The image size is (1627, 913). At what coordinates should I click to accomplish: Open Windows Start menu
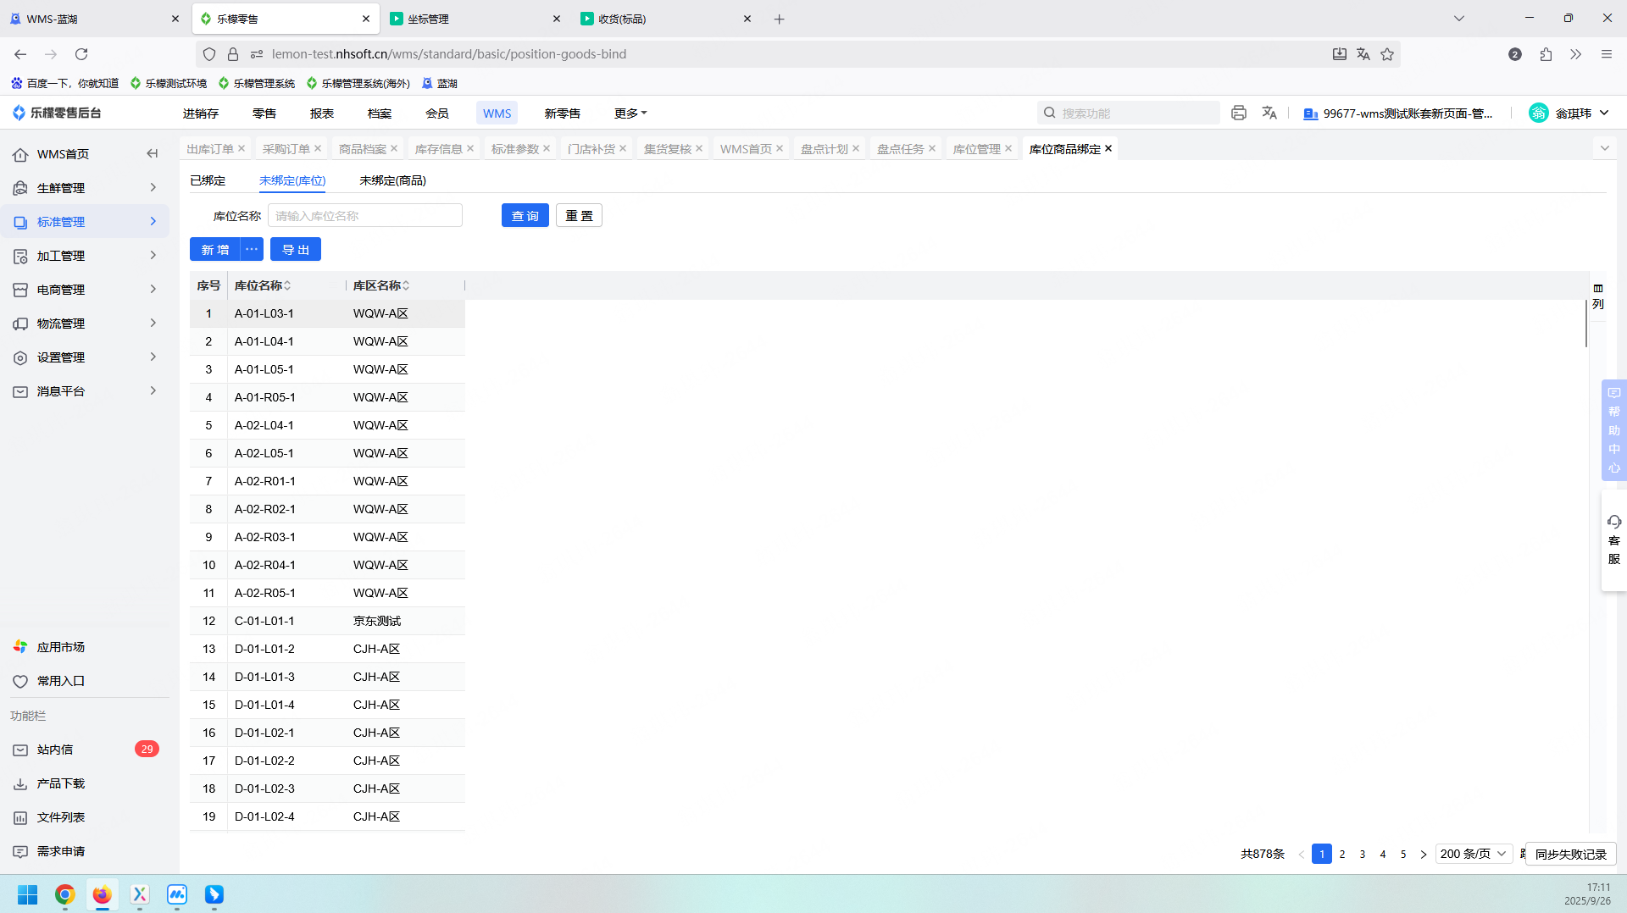click(28, 894)
